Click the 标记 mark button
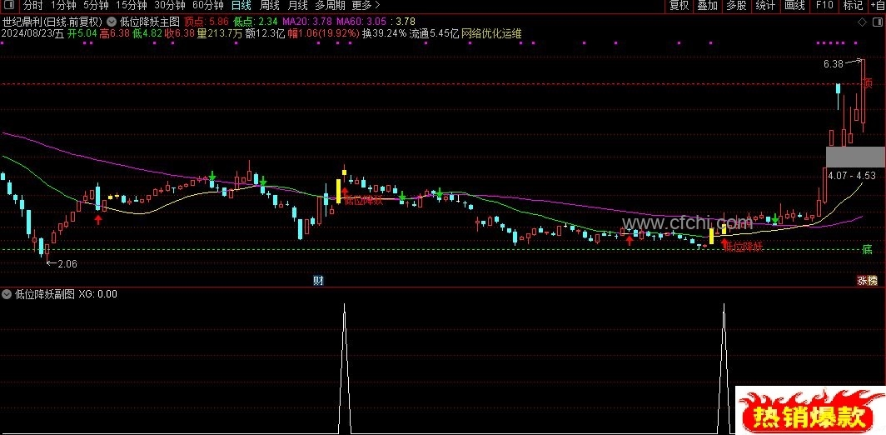The height and width of the screenshot is (435, 886). (x=853, y=6)
